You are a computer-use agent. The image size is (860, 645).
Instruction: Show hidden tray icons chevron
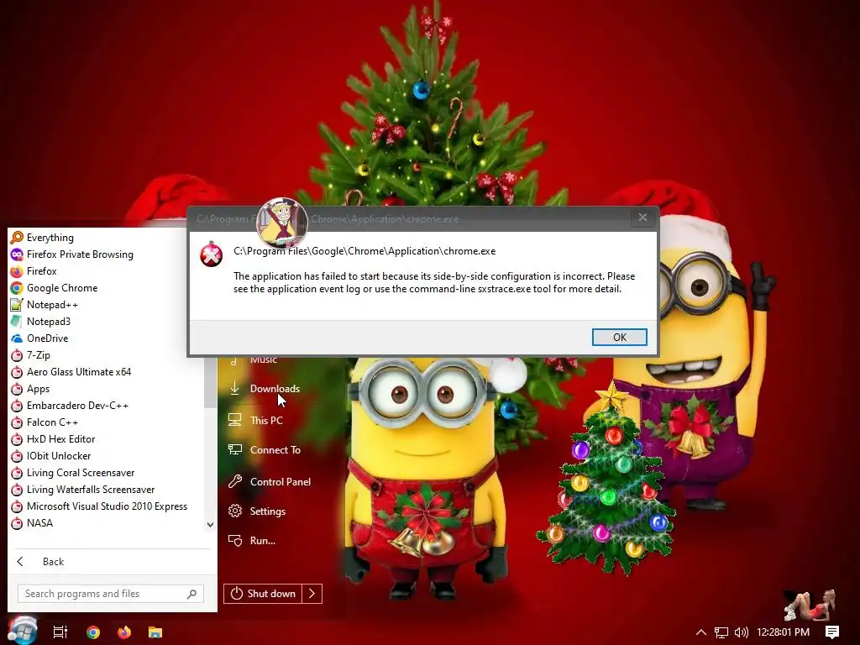701,632
